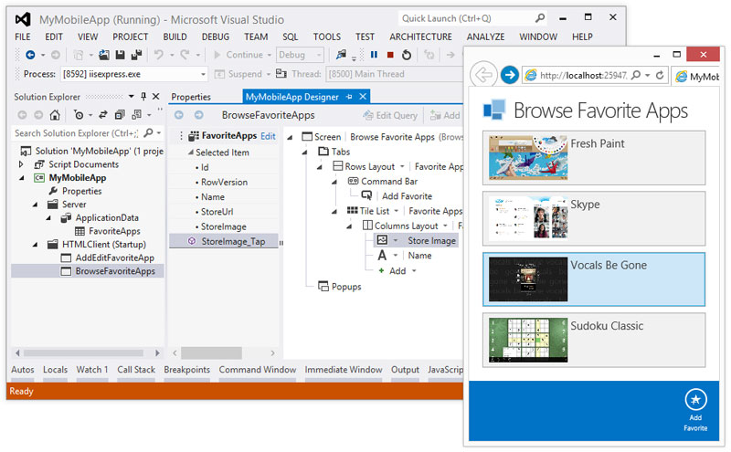Click the Restart debugging icon

coord(407,55)
